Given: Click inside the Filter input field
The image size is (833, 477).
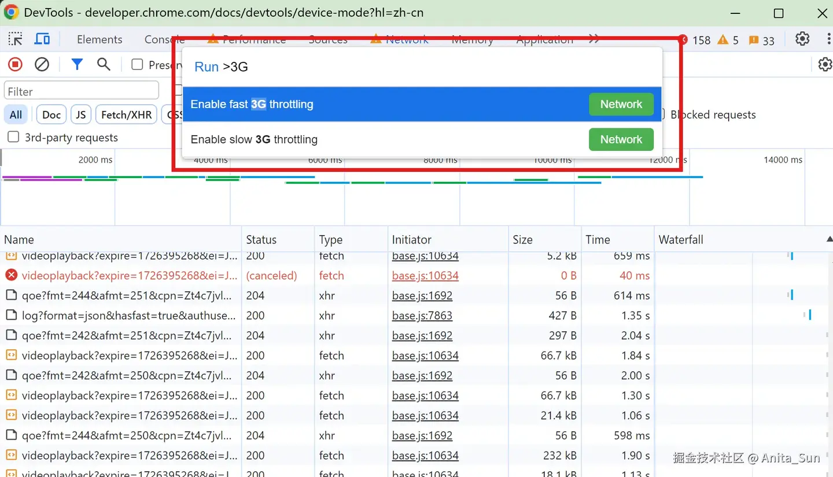Looking at the screenshot, I should (80, 90).
